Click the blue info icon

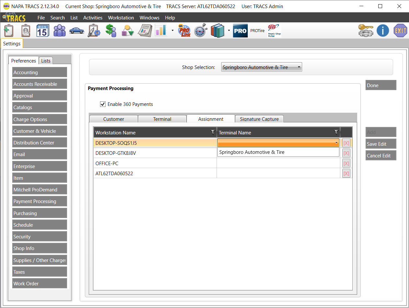[x=383, y=31]
